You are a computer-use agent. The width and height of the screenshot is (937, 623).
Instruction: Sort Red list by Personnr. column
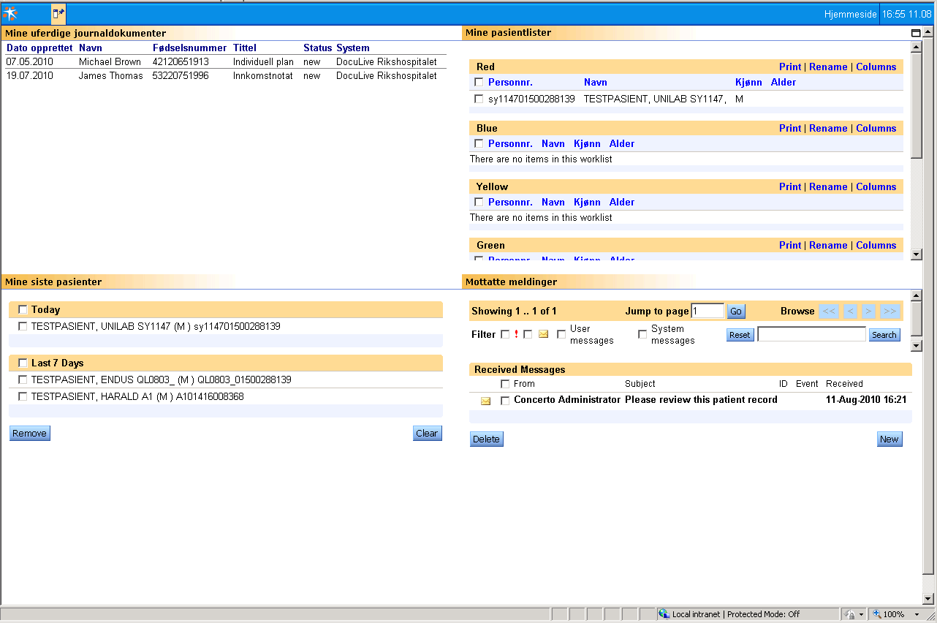click(x=510, y=82)
